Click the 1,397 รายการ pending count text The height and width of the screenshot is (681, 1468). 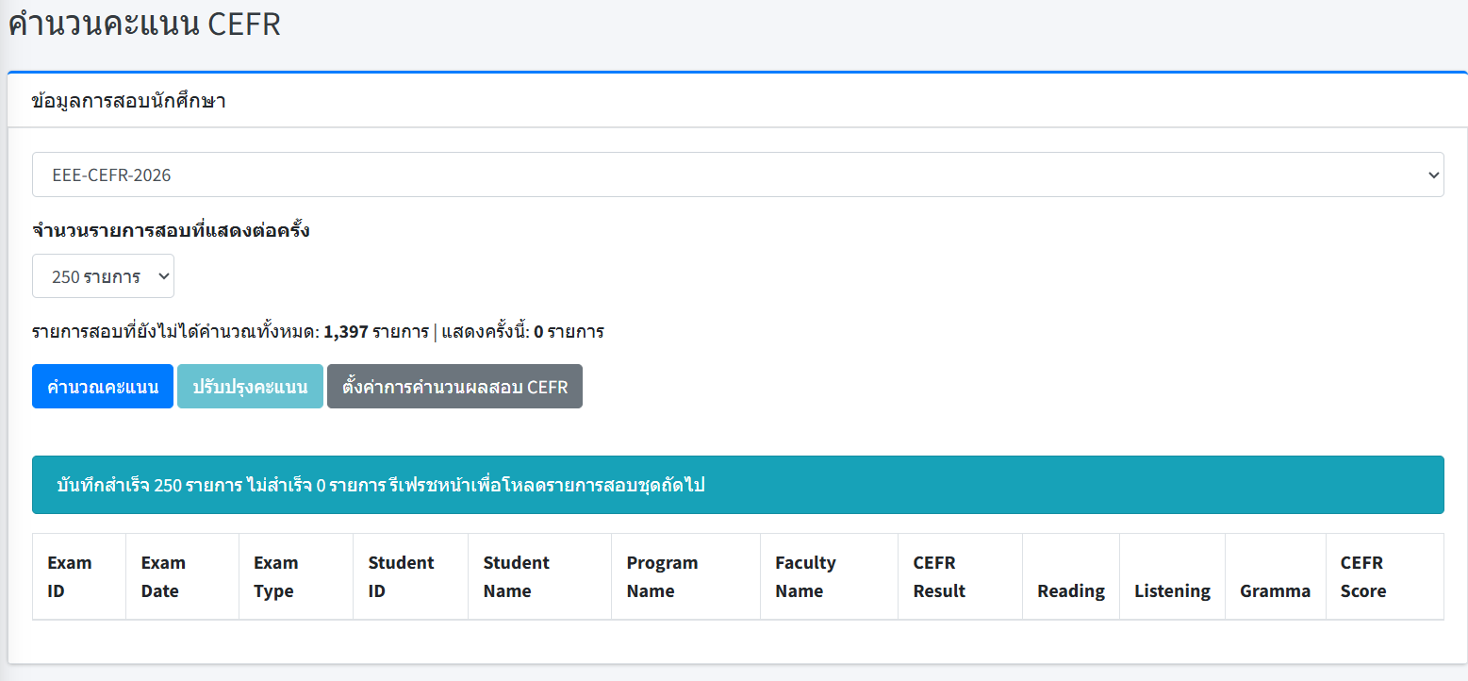[375, 332]
